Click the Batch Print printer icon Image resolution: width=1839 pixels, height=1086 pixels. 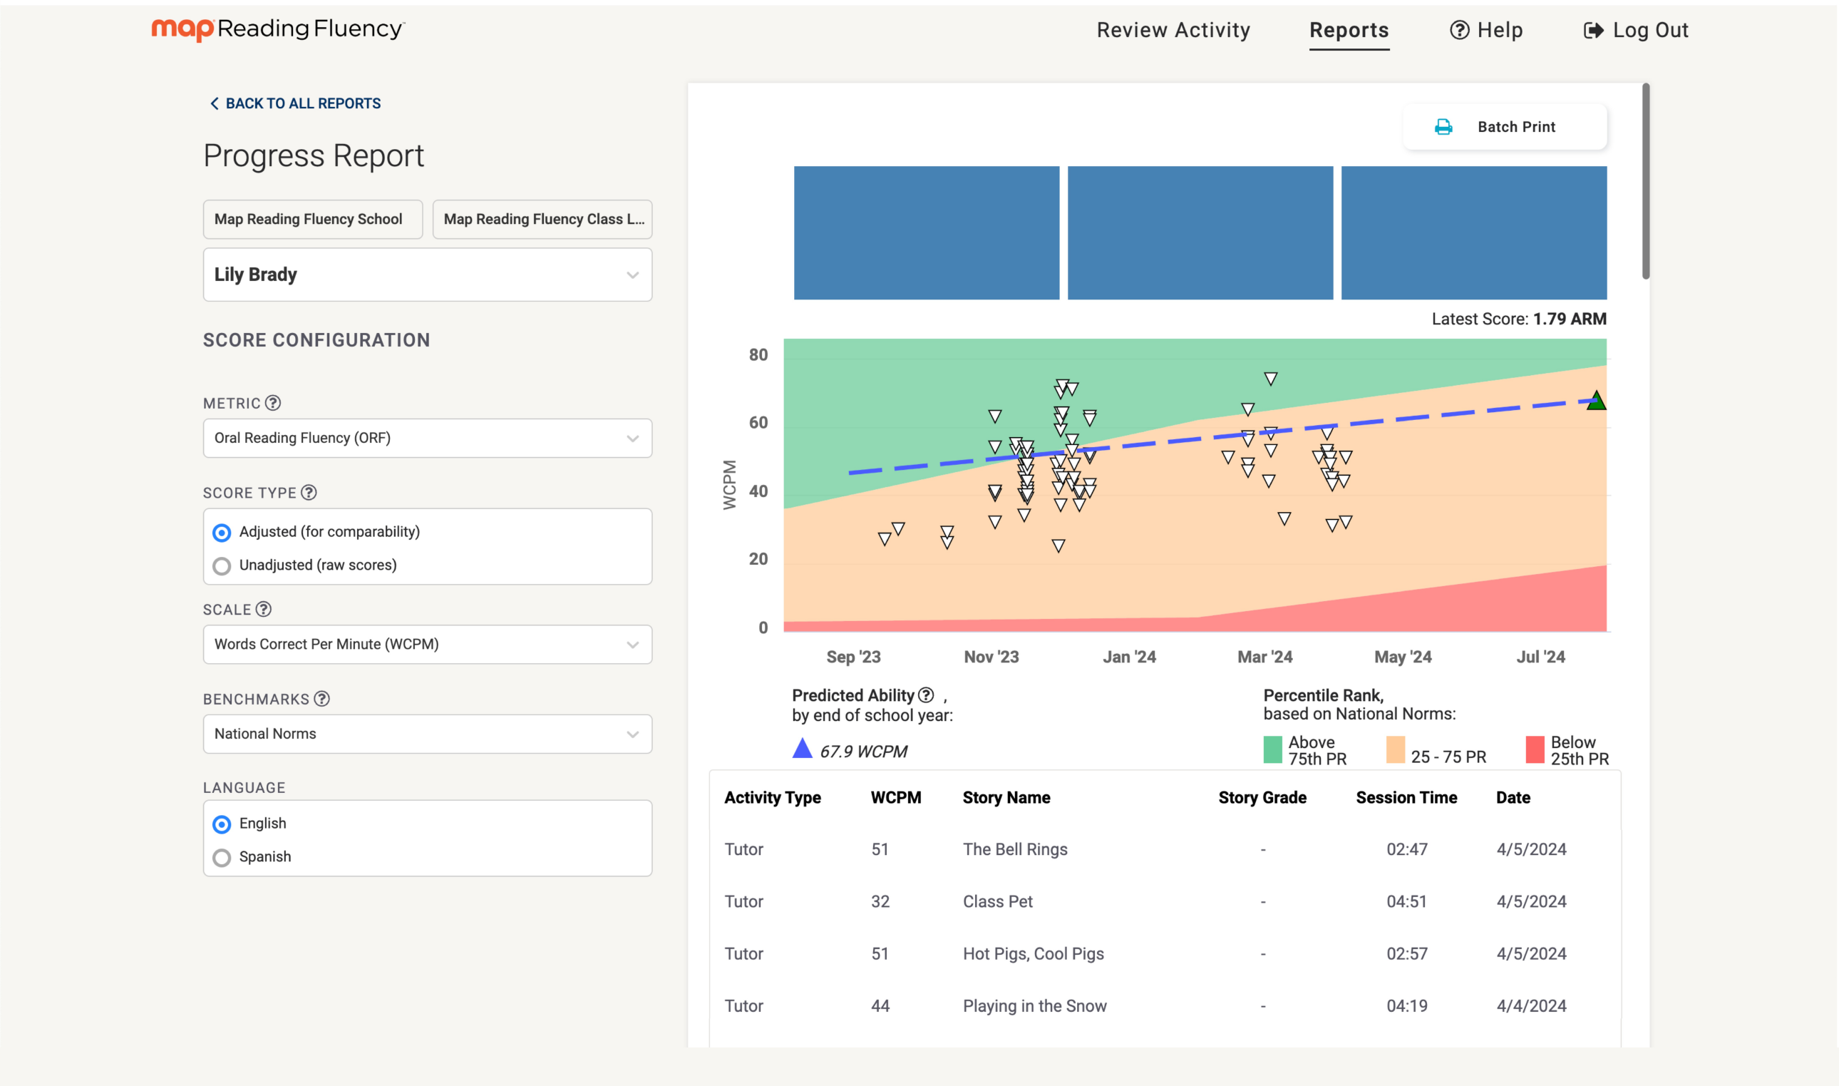point(1443,127)
